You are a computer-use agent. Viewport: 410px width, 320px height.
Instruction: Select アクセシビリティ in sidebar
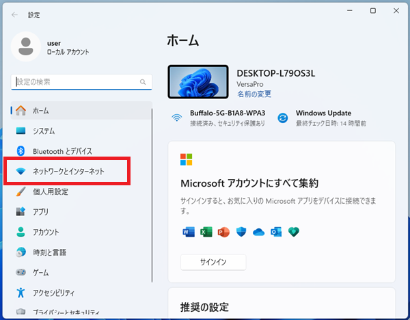coord(81,293)
